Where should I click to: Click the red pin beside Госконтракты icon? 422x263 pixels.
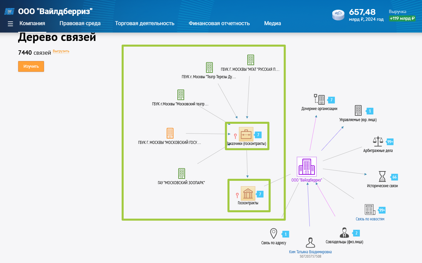[x=237, y=195]
